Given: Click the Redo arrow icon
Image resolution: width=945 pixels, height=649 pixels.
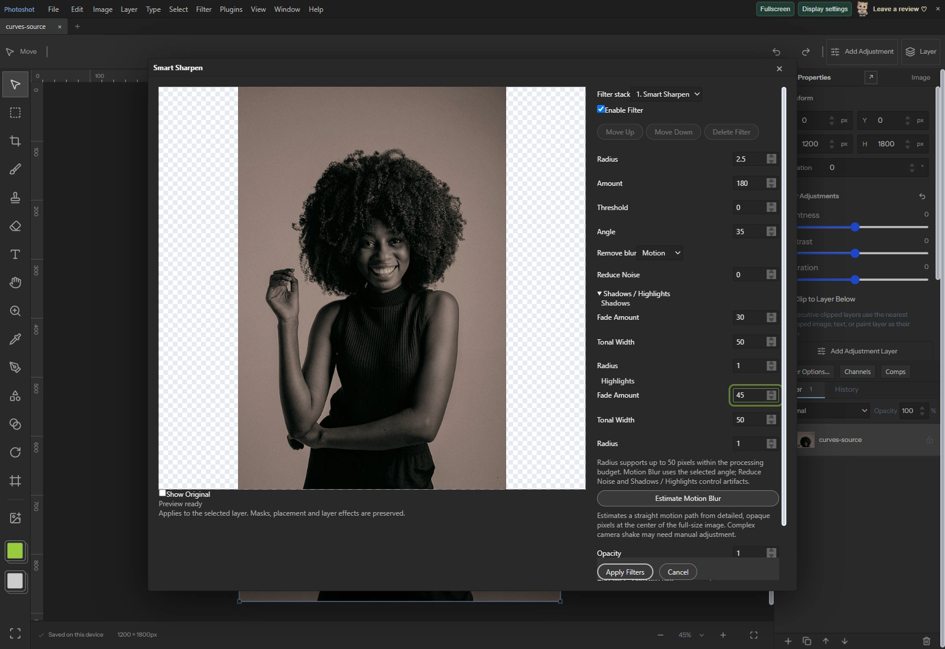Looking at the screenshot, I should [806, 52].
